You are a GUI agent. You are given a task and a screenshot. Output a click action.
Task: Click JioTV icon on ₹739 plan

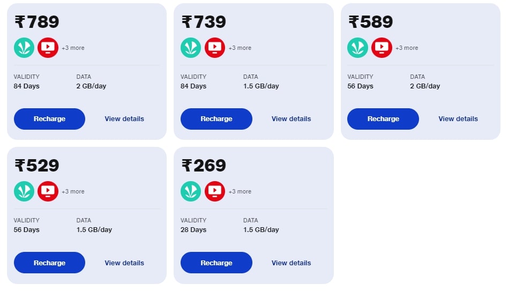(215, 48)
